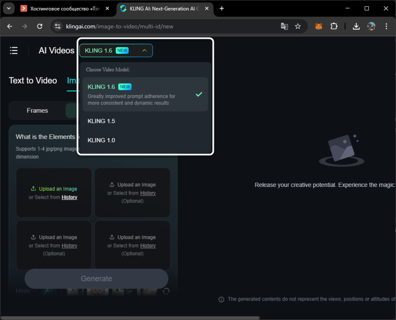Open the MetaMask fox extension
This screenshot has width=396, height=320.
click(x=319, y=26)
